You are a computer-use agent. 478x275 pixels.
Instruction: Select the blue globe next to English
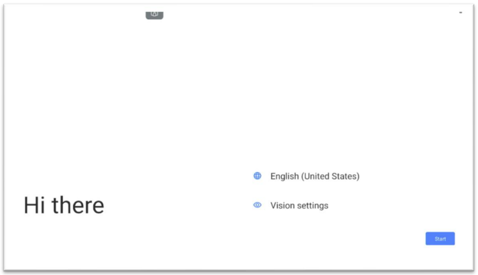tap(257, 176)
